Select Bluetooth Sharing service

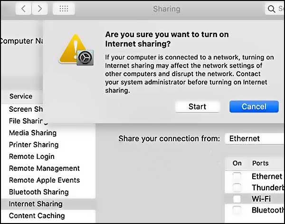(39, 192)
